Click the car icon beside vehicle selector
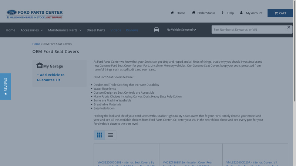This screenshot has height=166, width=296. pos(157,30)
